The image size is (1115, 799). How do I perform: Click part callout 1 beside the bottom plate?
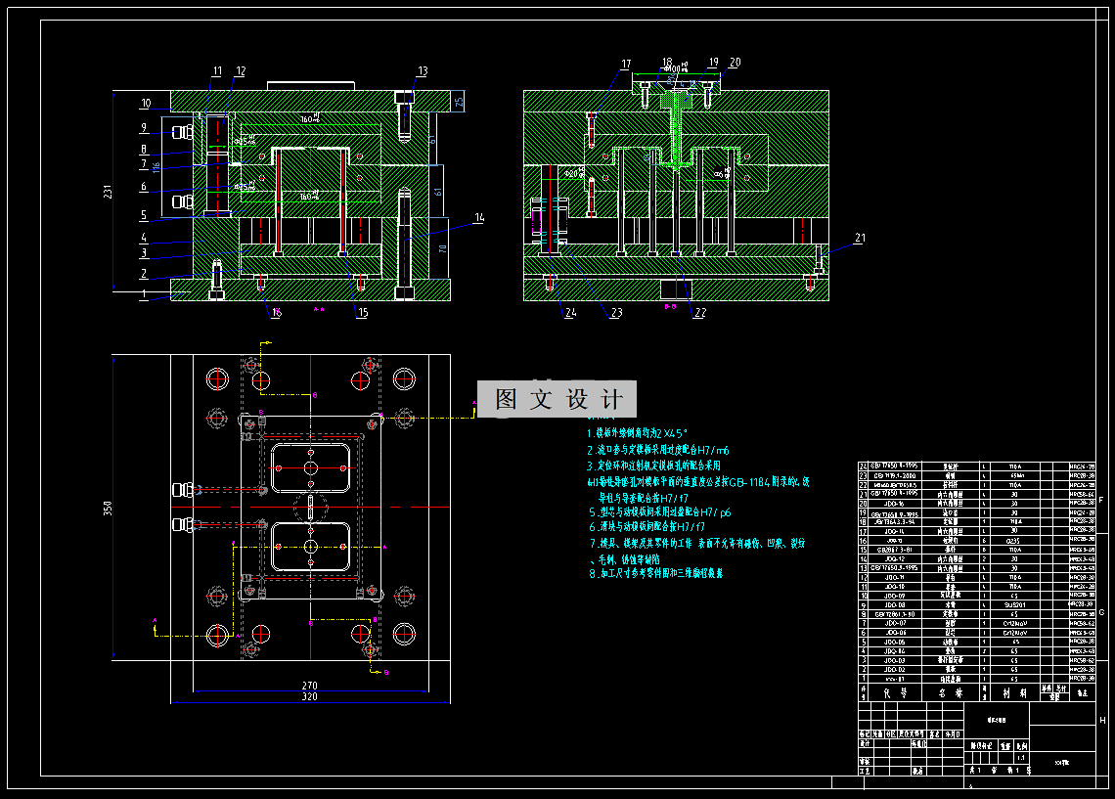(144, 293)
